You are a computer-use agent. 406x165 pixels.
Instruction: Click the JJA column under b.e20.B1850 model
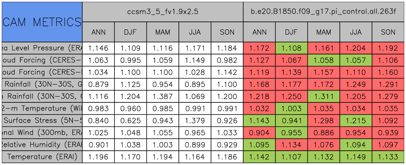[356, 32]
